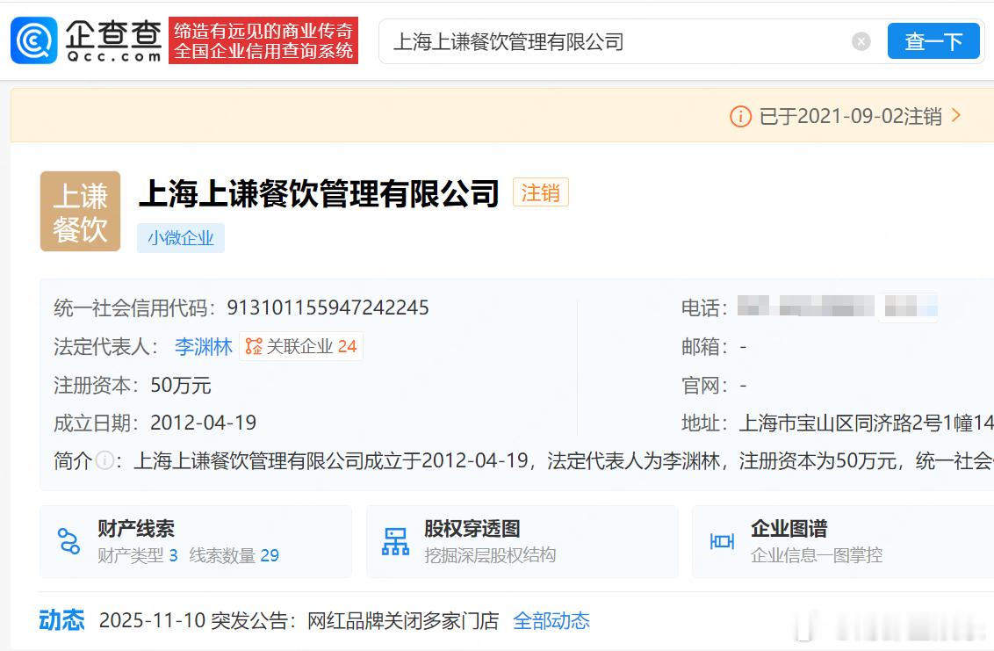This screenshot has width=994, height=651.
Task: Click the search field with company name
Action: coord(615,42)
